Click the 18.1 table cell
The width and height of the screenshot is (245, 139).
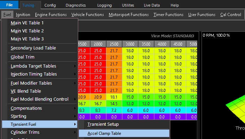pyautogui.click(x=114, y=97)
